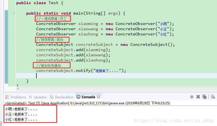Click the blank highlighted current editor line
The width and height of the screenshot is (217, 126).
tap(117, 75)
